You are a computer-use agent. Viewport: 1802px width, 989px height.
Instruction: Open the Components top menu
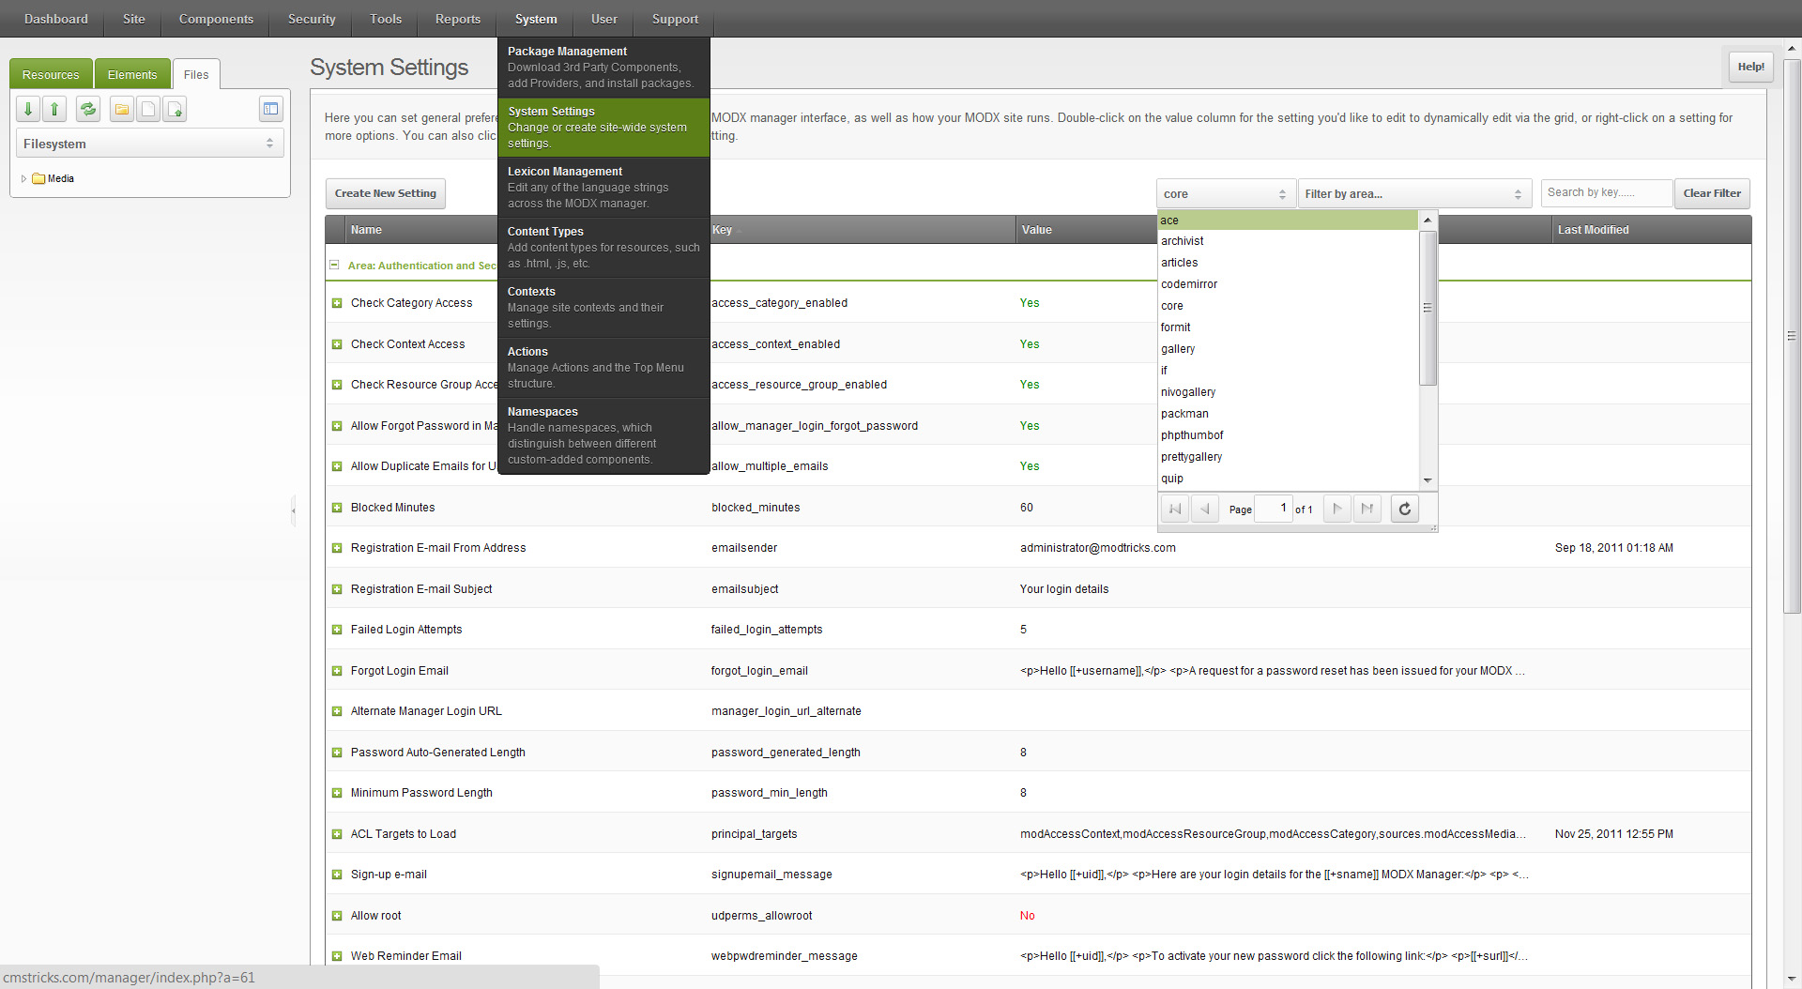pos(216,19)
